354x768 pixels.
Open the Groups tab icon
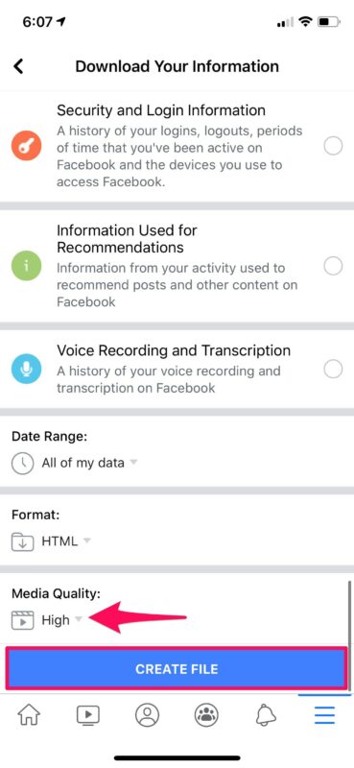click(x=206, y=715)
